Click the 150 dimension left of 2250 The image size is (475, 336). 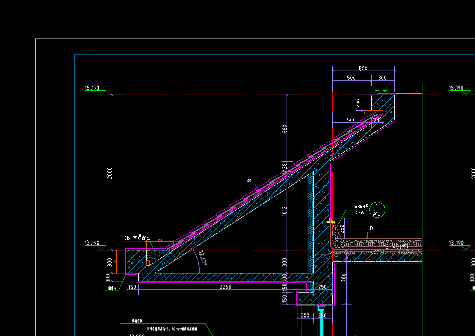click(132, 286)
